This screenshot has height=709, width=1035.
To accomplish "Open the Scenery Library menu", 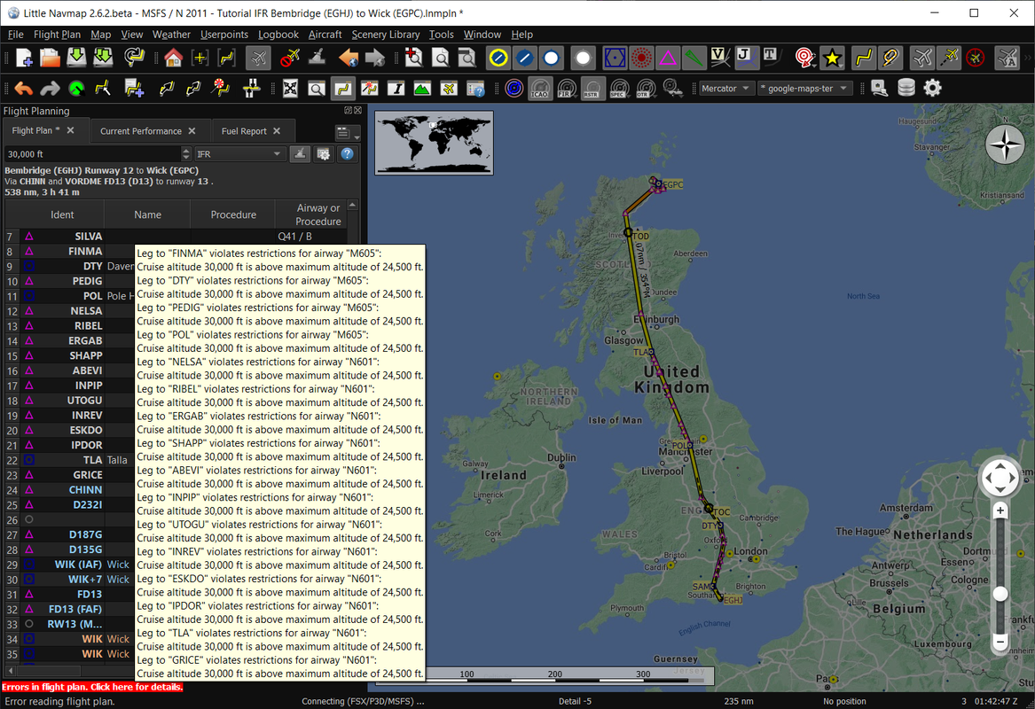I will pos(386,35).
